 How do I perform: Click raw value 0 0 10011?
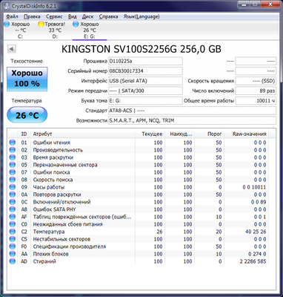click(x=254, y=187)
